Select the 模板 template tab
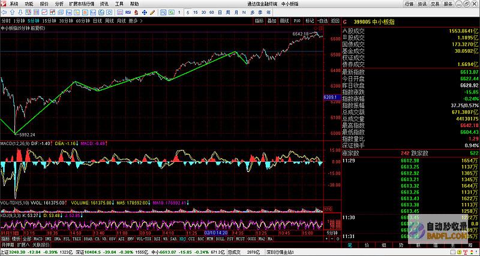480x256 pixels. [x=16, y=239]
